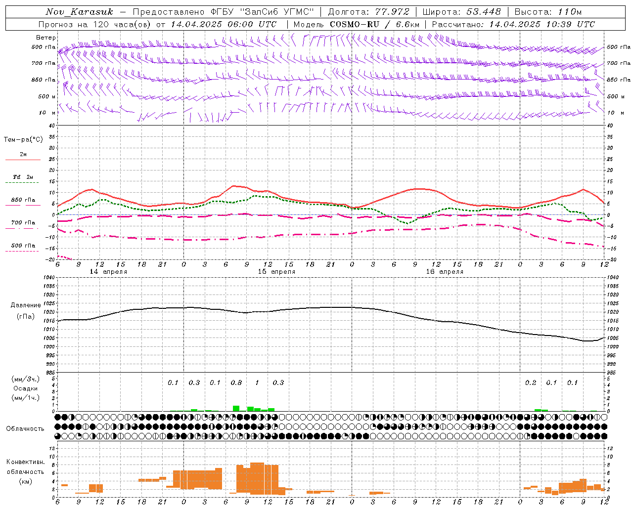Image resolution: width=633 pixels, height=506 pixels.
Task: Click the "0.8" precipitation amount value
Action: click(x=236, y=383)
